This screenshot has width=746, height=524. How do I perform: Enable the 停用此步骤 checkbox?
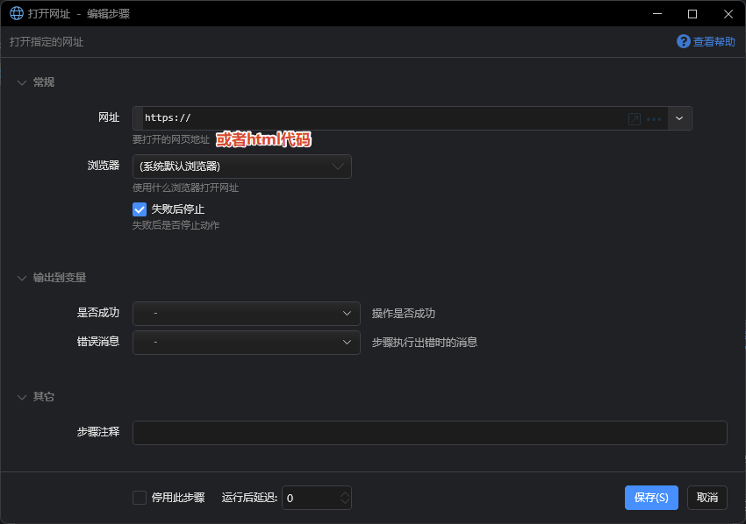[140, 498]
